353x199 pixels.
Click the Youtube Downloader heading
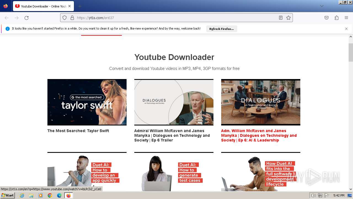(x=174, y=57)
